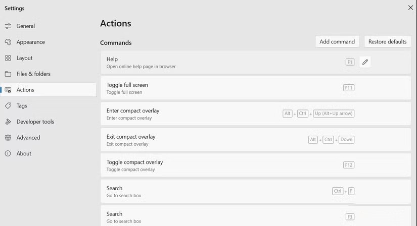Open the Actions settings page
The height and width of the screenshot is (226, 417).
[25, 90]
